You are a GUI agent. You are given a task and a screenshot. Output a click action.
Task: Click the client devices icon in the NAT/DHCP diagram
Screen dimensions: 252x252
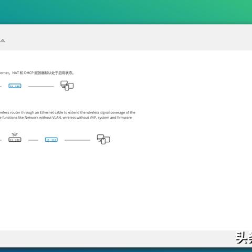[x=67, y=86]
